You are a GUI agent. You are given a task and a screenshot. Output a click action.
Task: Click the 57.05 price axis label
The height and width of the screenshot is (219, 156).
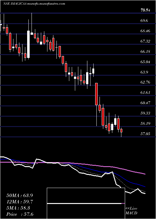coord(145,134)
